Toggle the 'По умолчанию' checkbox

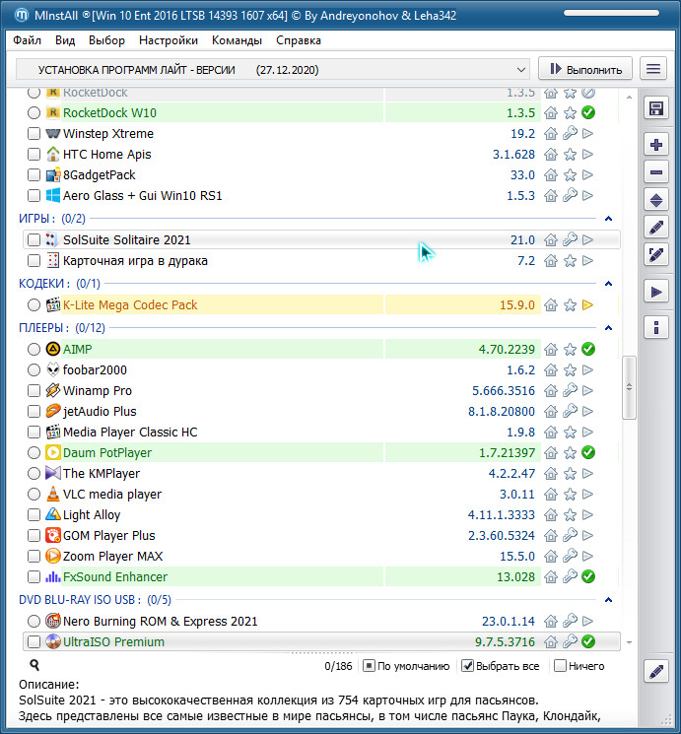coord(369,666)
